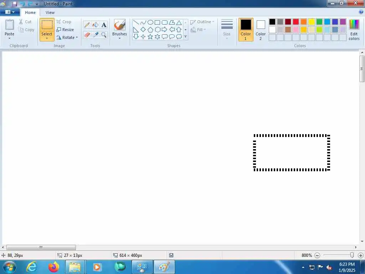Select the Color picker eyedropper tool
The width and height of the screenshot is (365, 274).
[96, 35]
